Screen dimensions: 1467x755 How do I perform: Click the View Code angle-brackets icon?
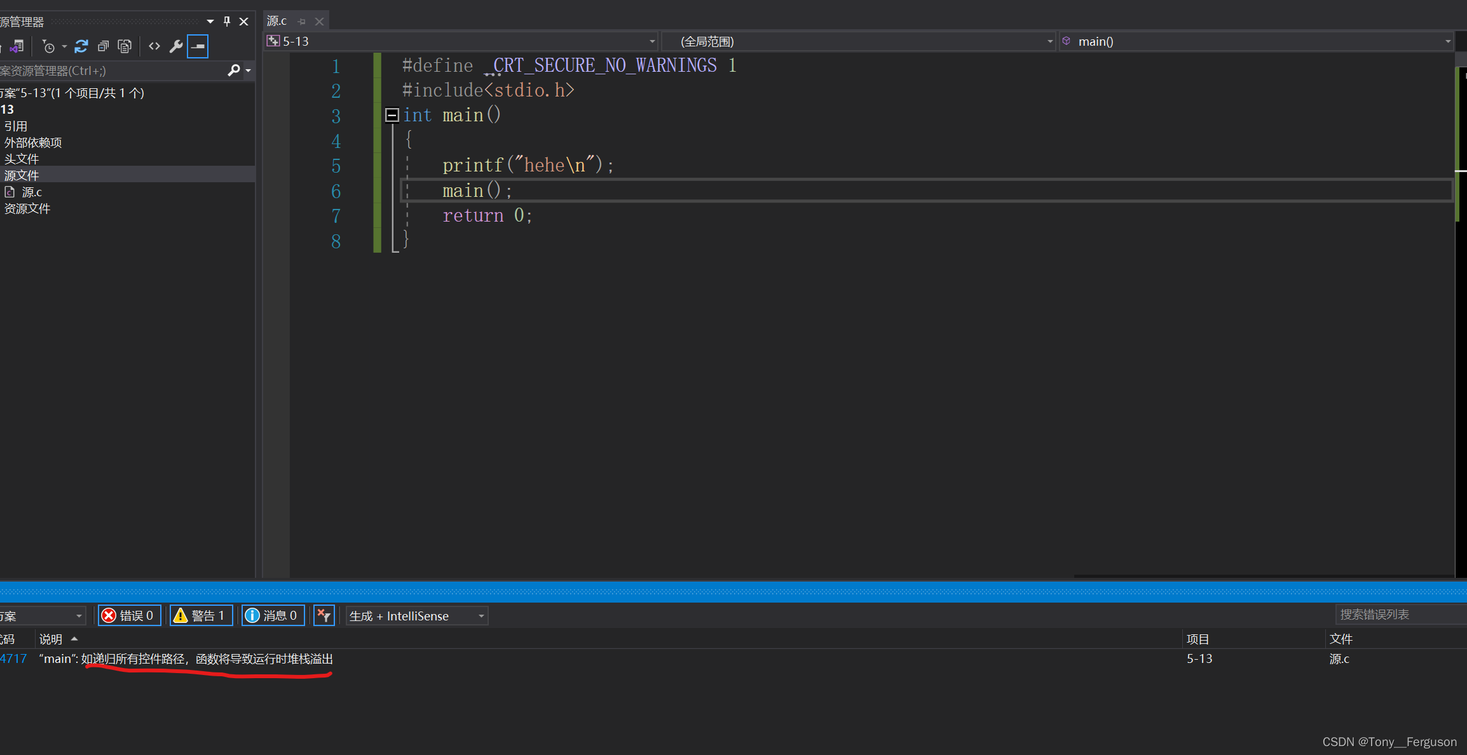coord(154,46)
